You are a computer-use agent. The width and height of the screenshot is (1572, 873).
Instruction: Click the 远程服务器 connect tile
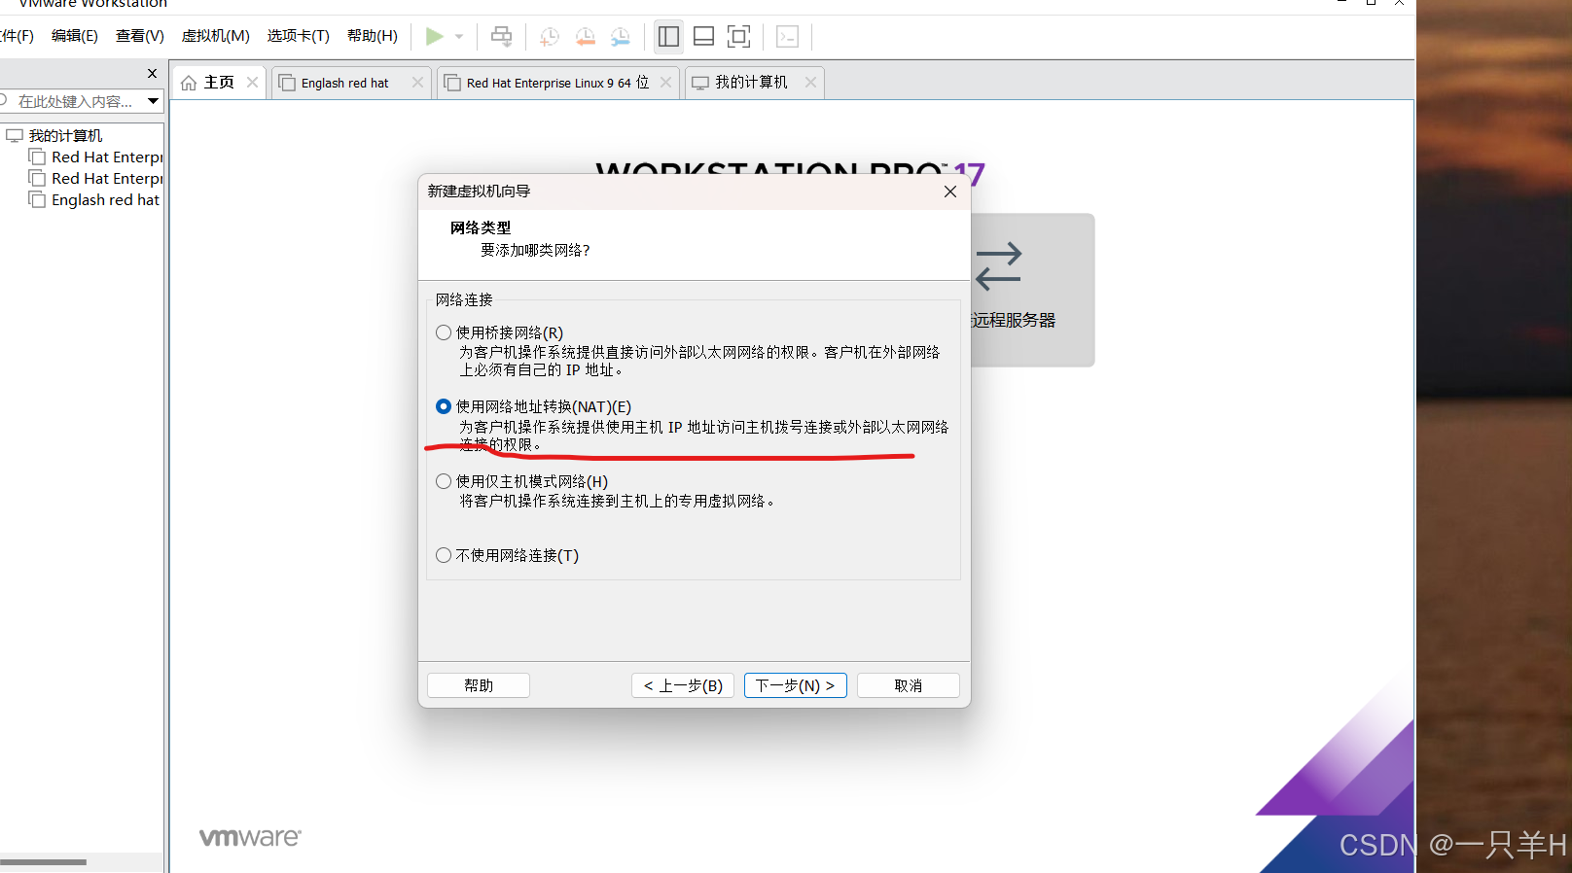[1032, 290]
